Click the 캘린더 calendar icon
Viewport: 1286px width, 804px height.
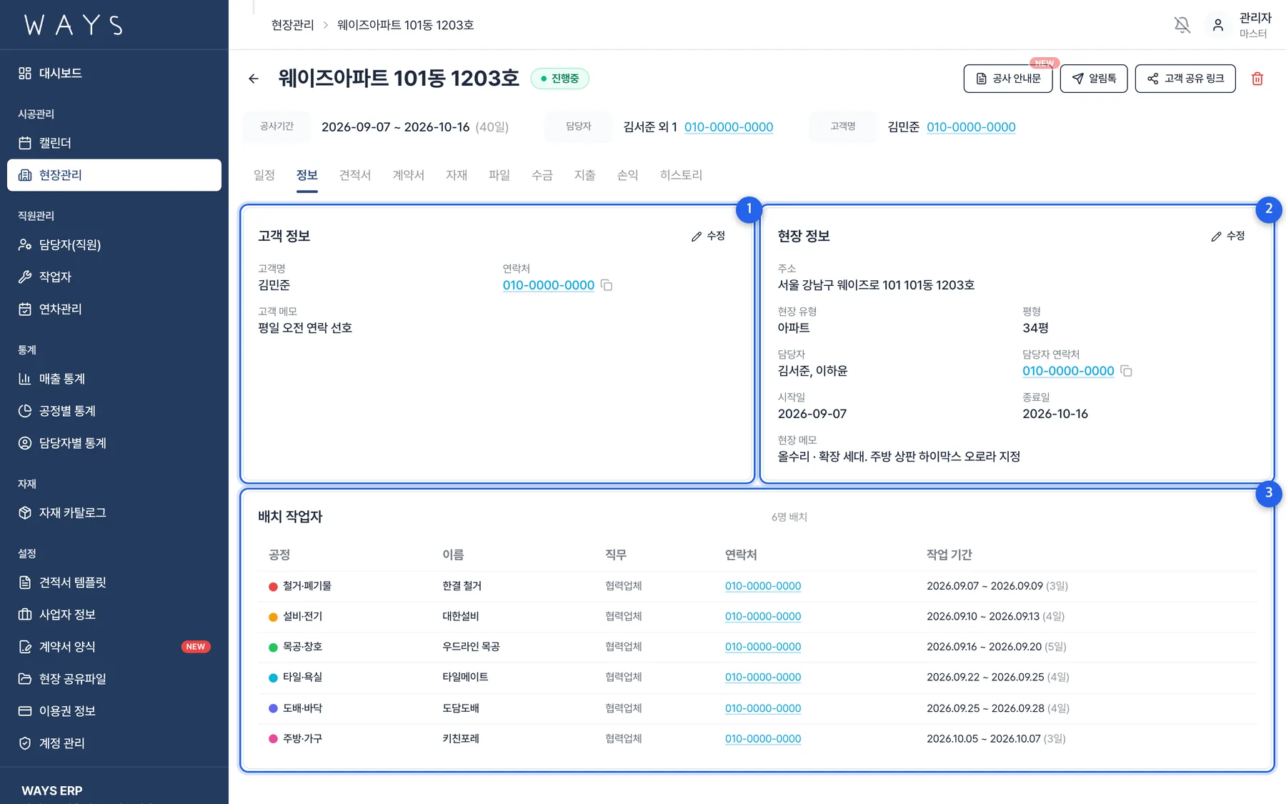(x=25, y=143)
